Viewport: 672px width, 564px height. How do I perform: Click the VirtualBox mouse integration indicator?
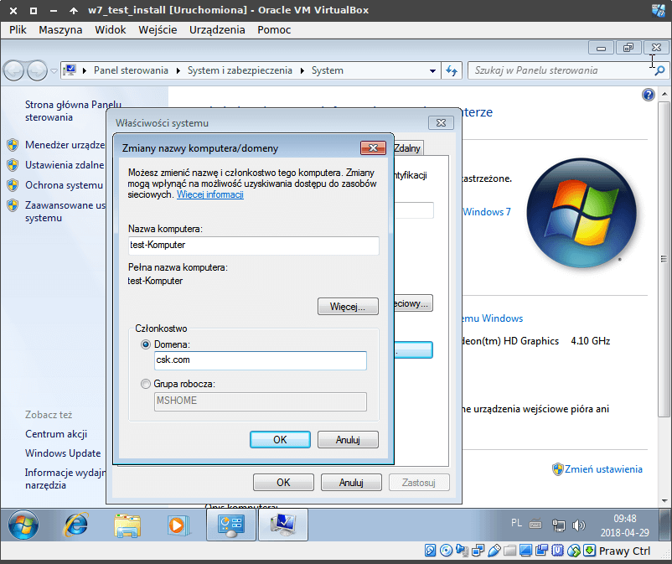(573, 551)
